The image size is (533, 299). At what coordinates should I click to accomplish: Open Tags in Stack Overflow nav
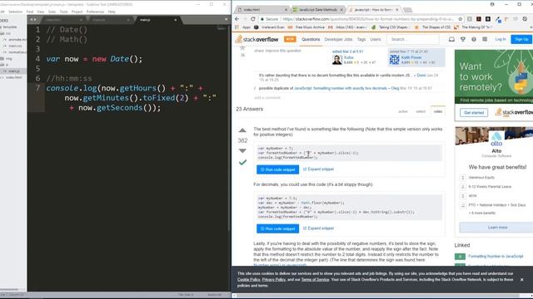pos(361,39)
